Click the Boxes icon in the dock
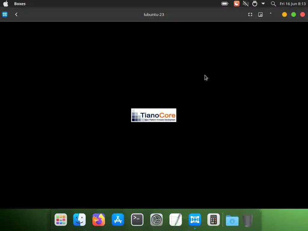The height and width of the screenshot is (231, 308). [x=195, y=220]
